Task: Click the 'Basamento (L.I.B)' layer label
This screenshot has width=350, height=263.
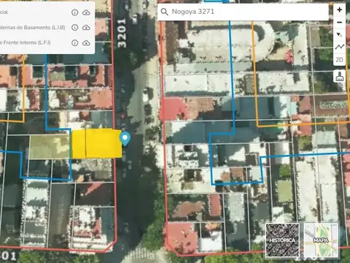Action: (x=32, y=27)
